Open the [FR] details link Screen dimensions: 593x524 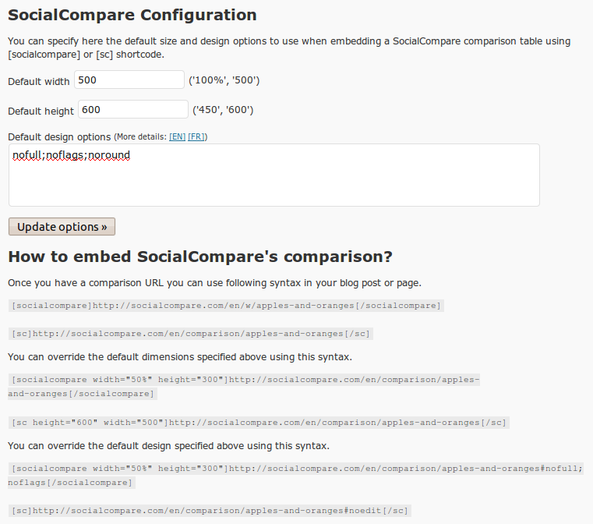coord(196,136)
